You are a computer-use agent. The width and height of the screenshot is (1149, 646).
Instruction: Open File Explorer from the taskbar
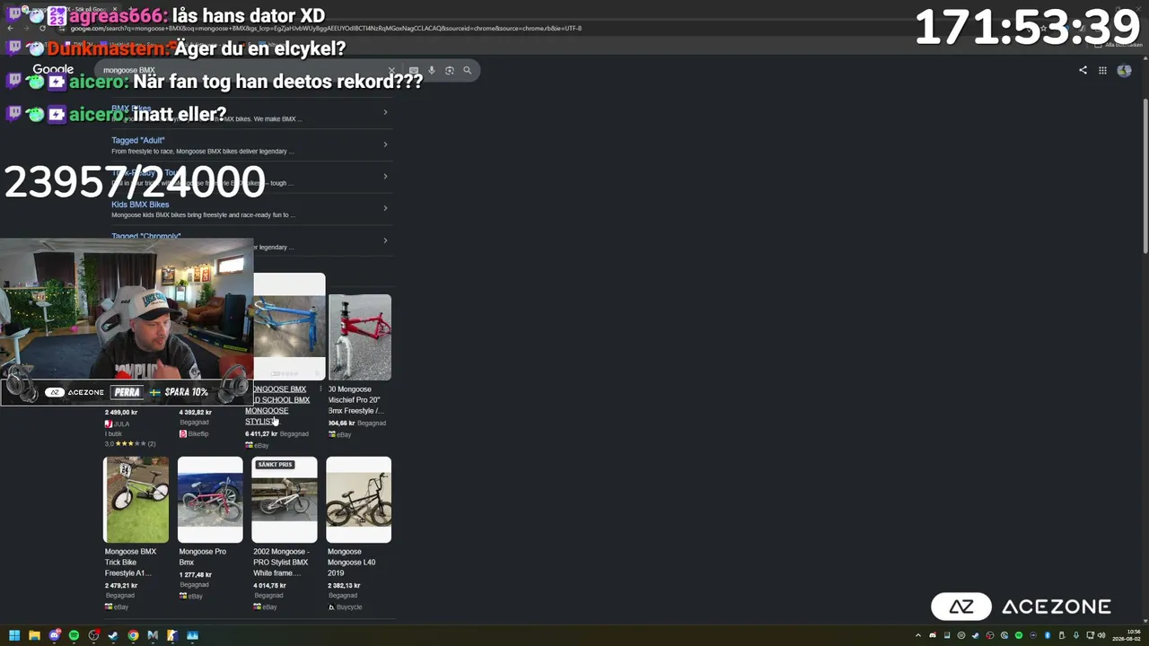(34, 635)
